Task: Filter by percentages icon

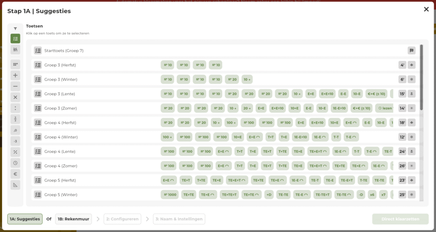Action: [15, 152]
